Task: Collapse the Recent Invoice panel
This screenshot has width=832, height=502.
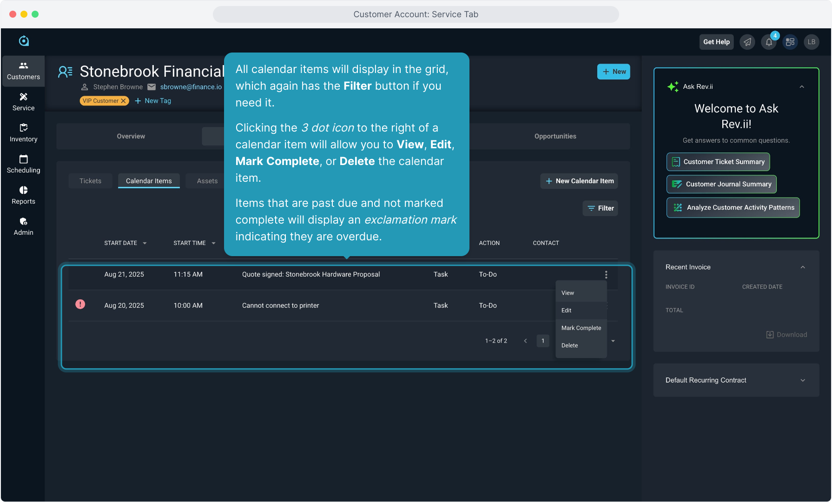Action: 803,267
